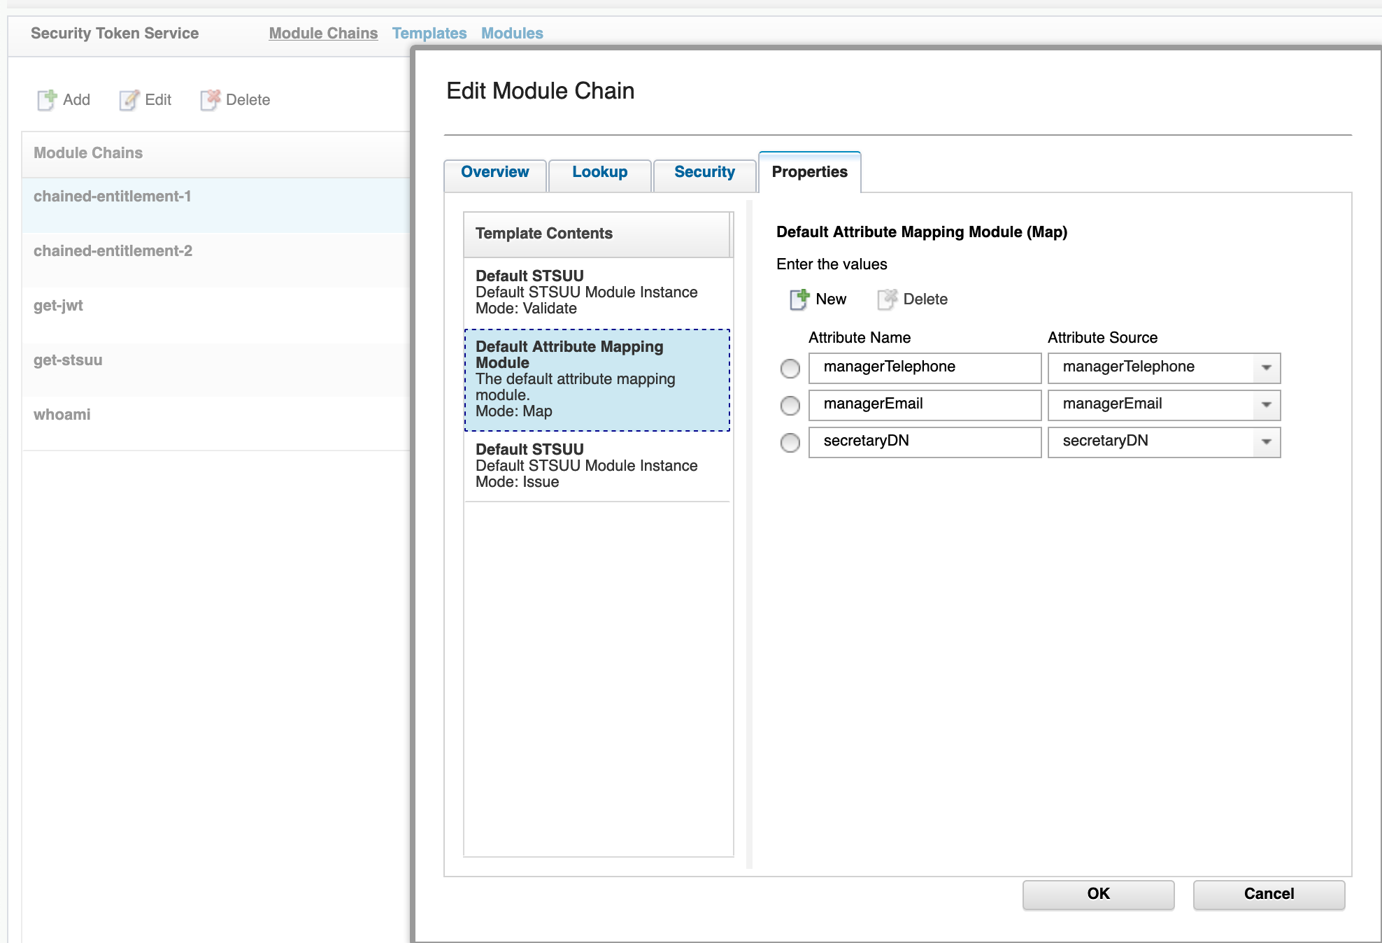The image size is (1382, 943).
Task: Click the Add module chain icon
Action: (47, 100)
